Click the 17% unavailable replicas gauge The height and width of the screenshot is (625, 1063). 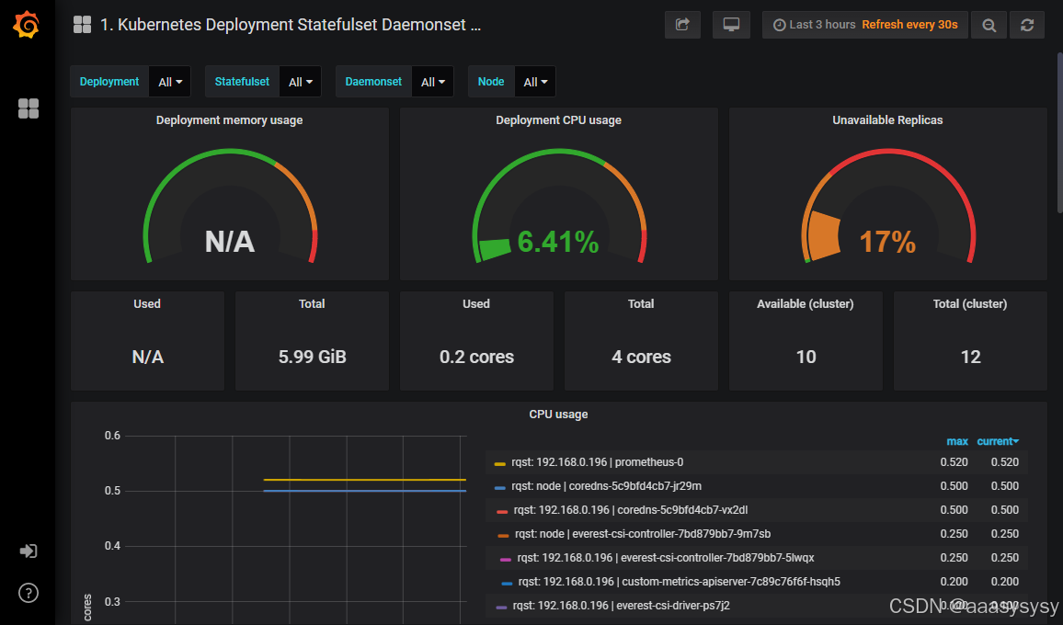(887, 242)
